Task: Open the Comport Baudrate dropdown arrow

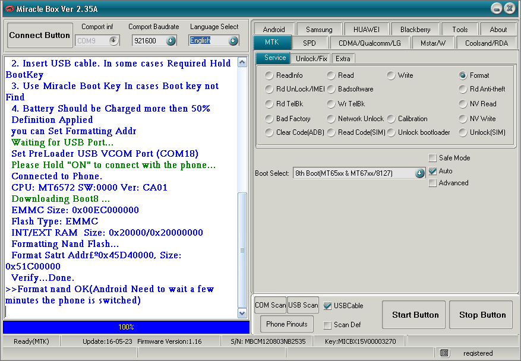Action: coord(170,40)
